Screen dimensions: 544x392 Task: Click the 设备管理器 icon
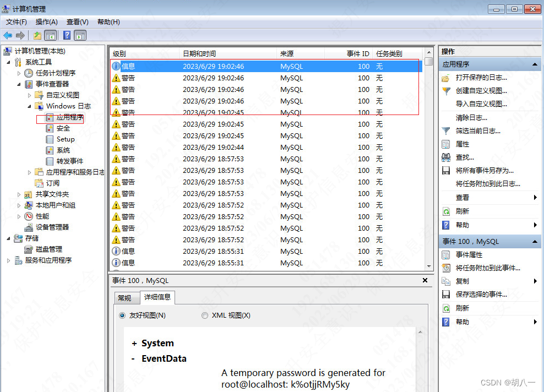click(29, 227)
